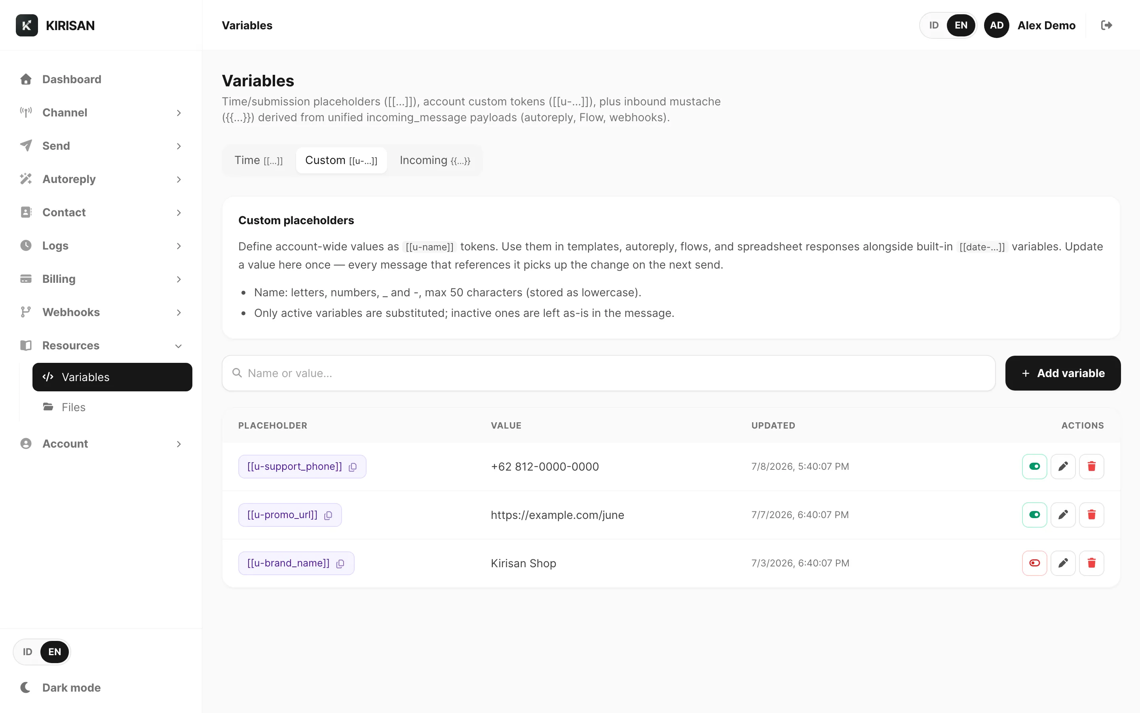Collapse the Resources menu chevron
1140x713 pixels.
click(179, 346)
